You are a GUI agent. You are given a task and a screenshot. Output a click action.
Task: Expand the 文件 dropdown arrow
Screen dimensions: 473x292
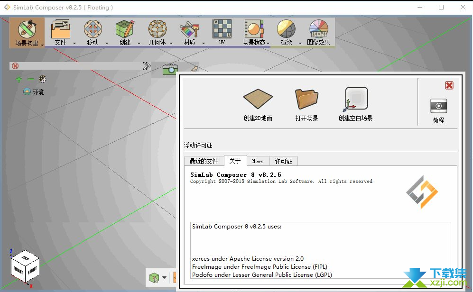74,44
